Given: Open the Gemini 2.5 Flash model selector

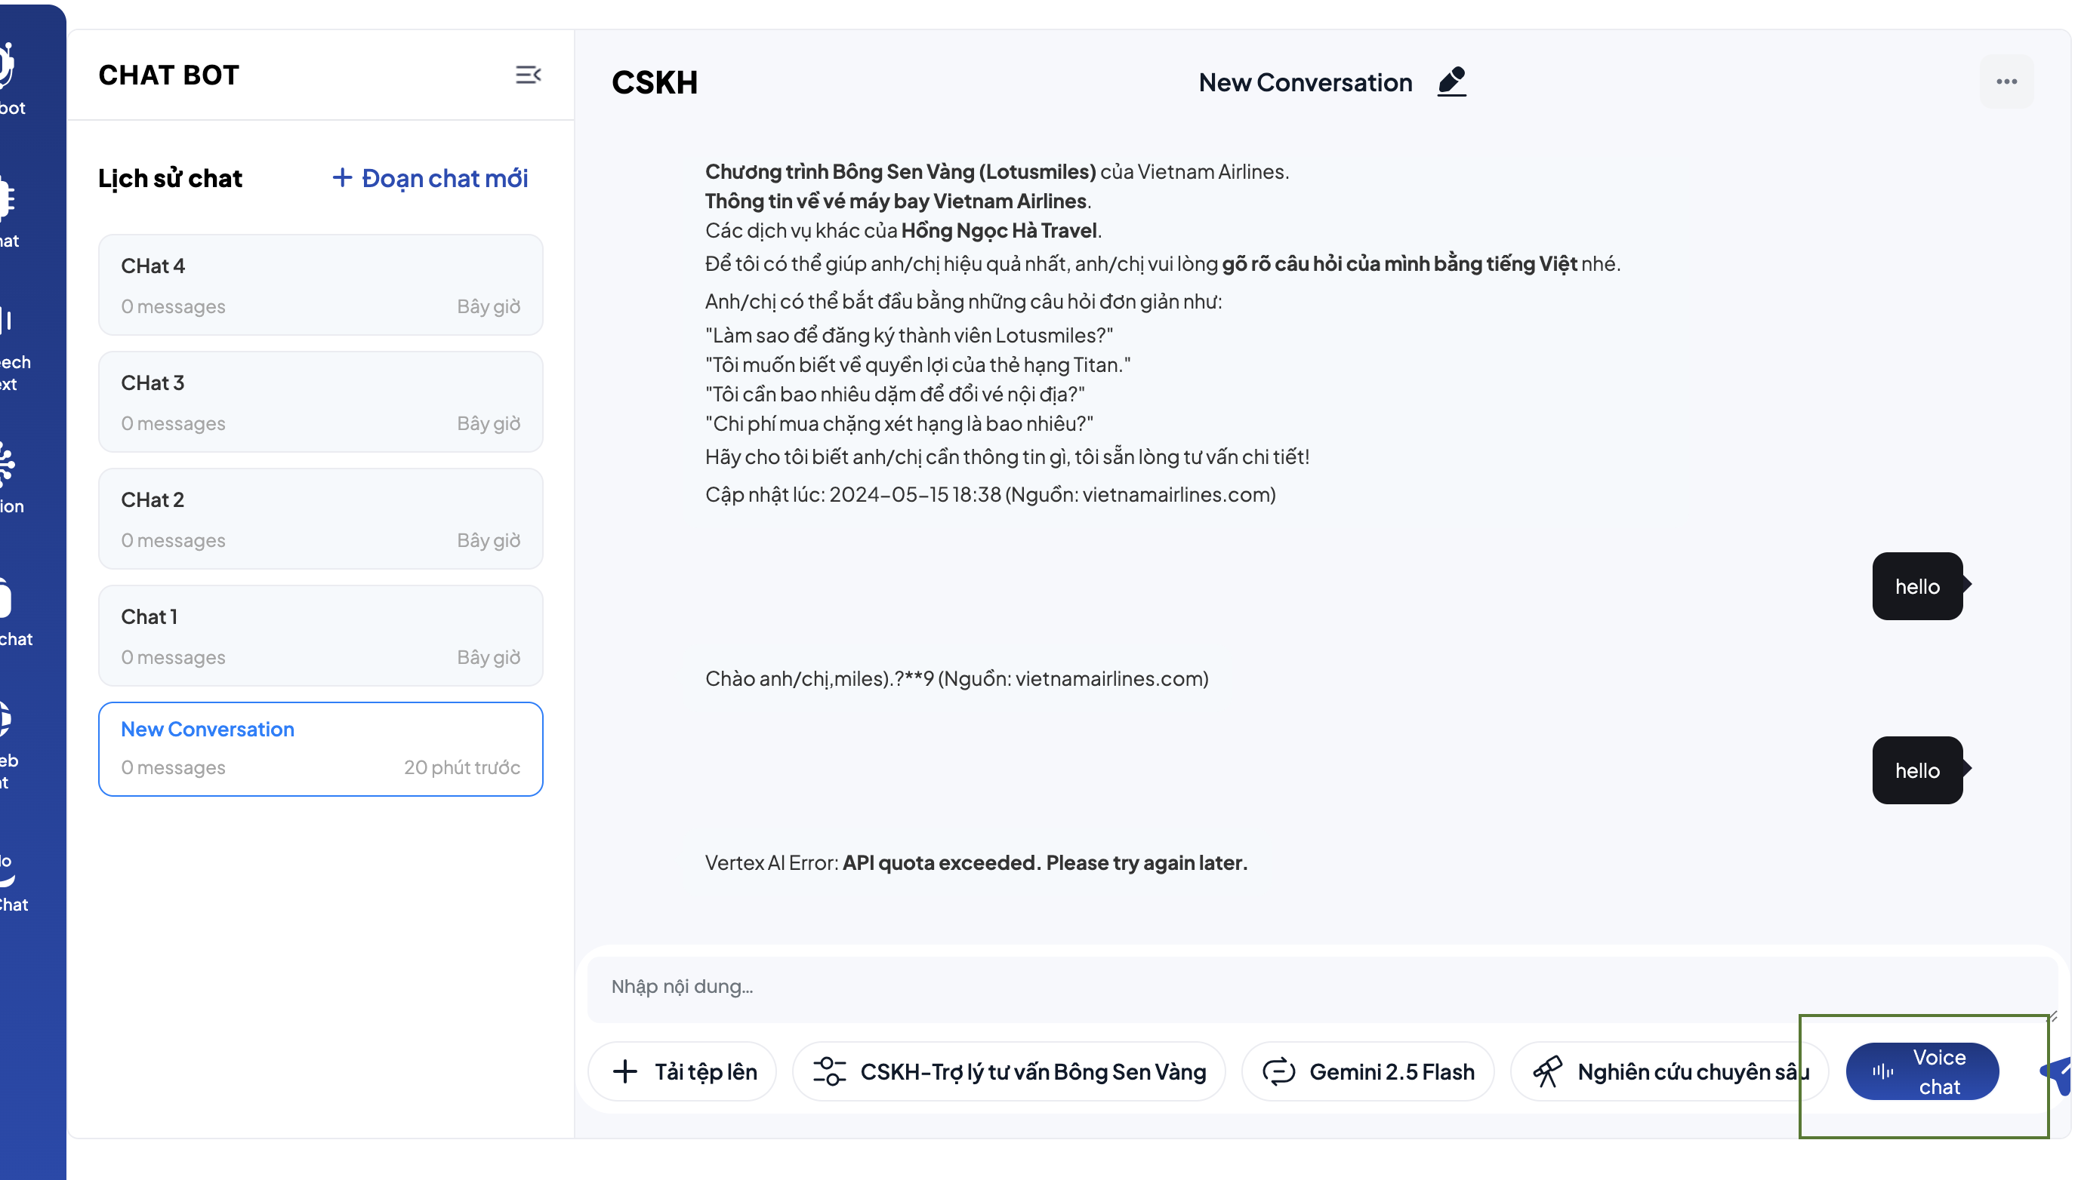Looking at the screenshot, I should [1367, 1071].
